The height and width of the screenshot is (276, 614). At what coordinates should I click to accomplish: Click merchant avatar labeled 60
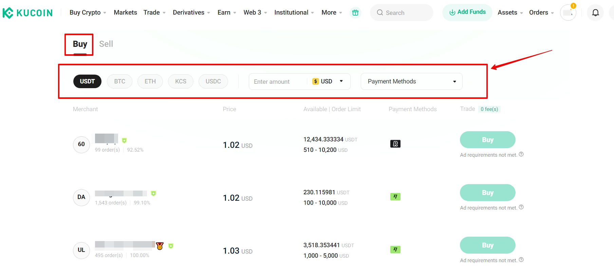click(81, 144)
